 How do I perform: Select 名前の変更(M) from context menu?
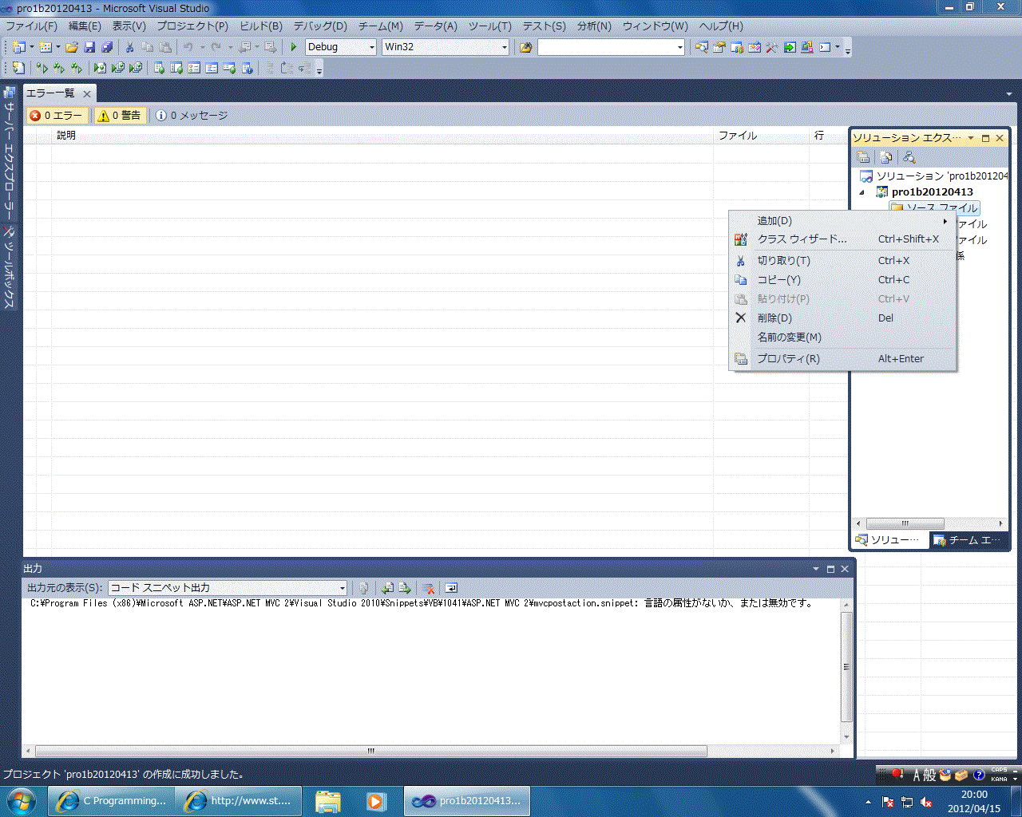(842, 337)
